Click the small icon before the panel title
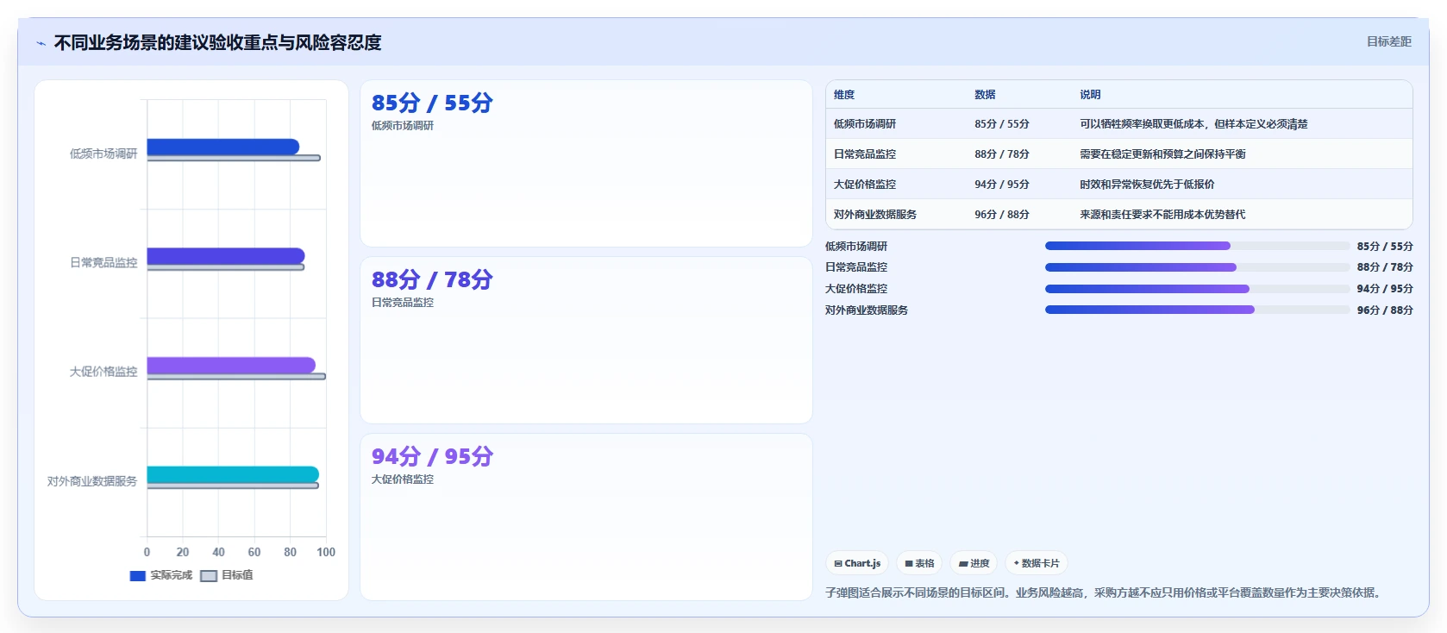Screen dimensions: 1447x633 (x=41, y=43)
